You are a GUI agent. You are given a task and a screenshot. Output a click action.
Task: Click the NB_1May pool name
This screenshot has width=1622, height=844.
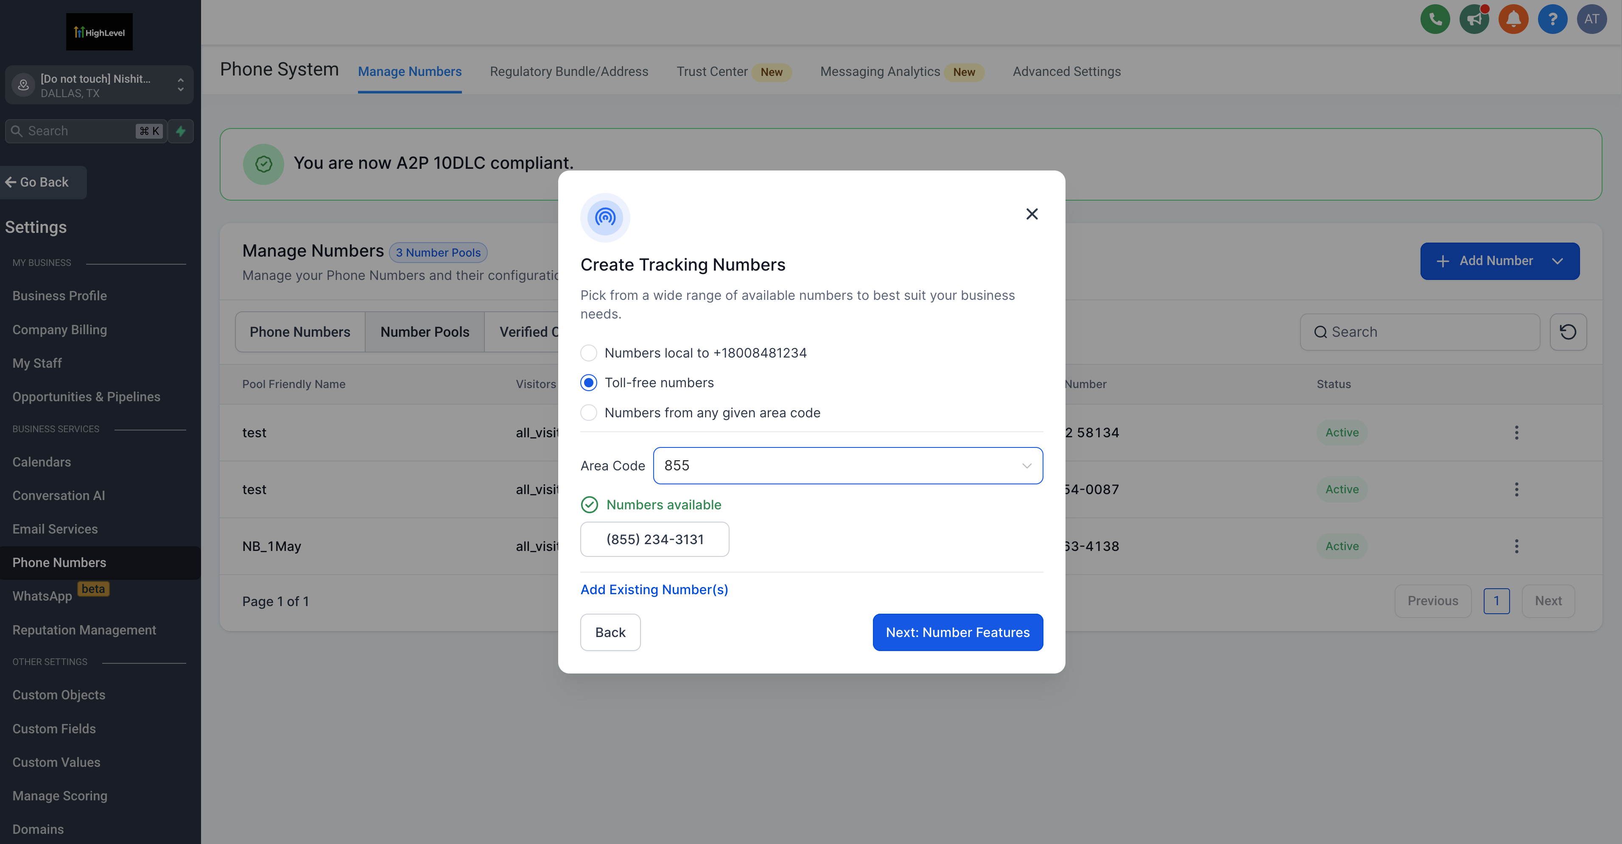pos(271,546)
